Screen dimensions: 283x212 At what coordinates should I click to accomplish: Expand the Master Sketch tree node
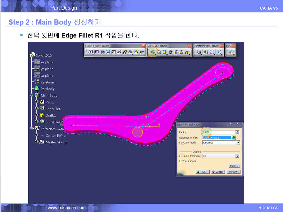point(37,142)
